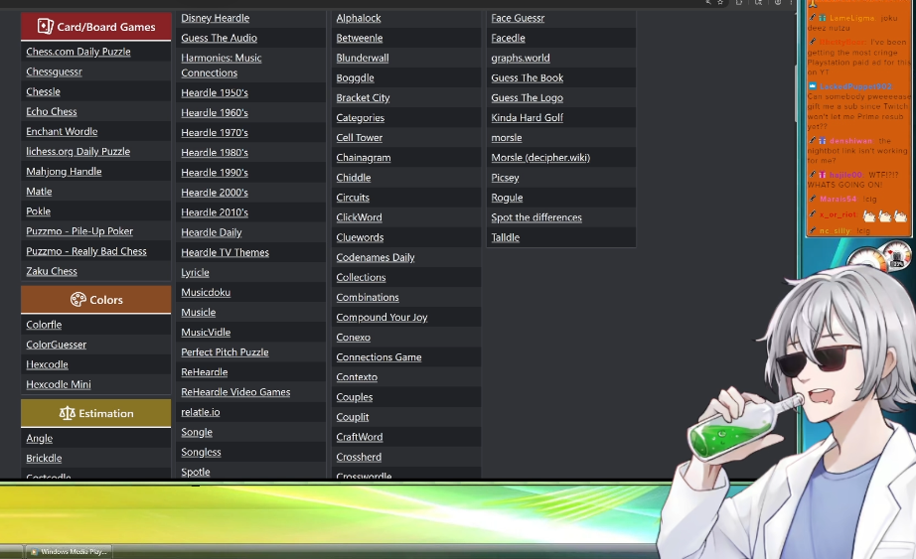916x559 pixels.
Task: Open Compound Your Joy
Action: point(382,318)
